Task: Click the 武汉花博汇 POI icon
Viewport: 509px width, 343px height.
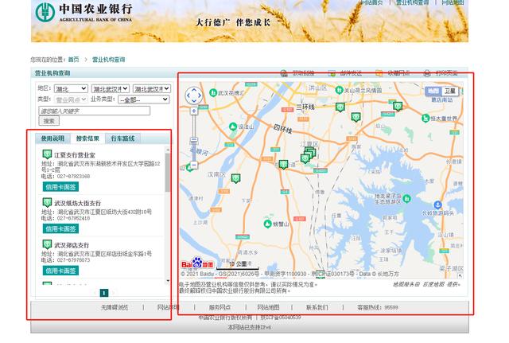Action: coord(213,93)
